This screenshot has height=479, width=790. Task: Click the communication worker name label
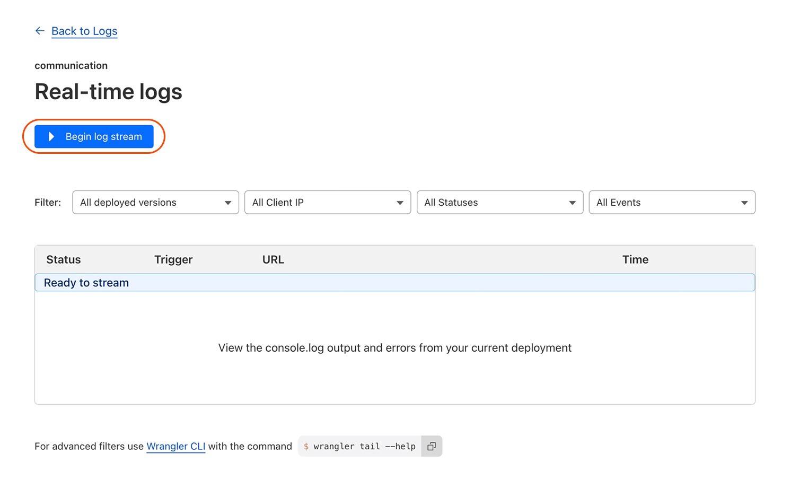(x=71, y=65)
